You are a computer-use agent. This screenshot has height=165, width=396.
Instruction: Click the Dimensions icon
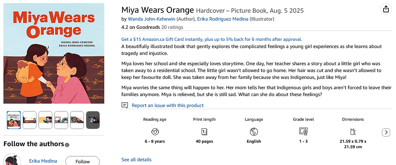pyautogui.click(x=353, y=132)
